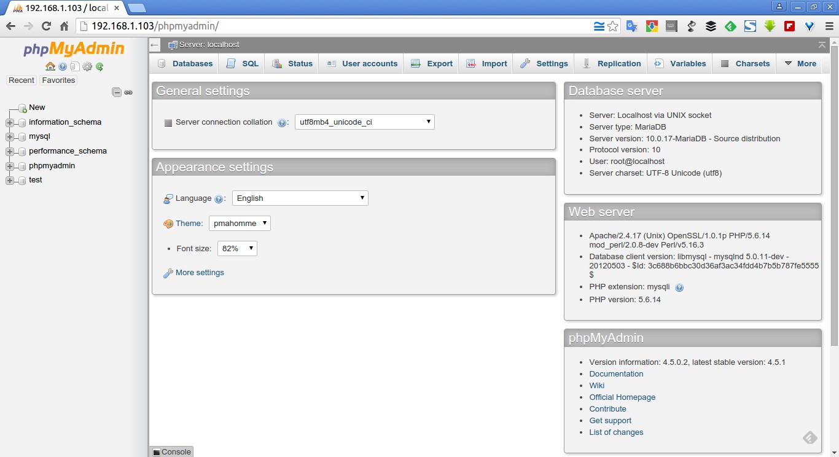Reload the page in the browser

coord(46,26)
